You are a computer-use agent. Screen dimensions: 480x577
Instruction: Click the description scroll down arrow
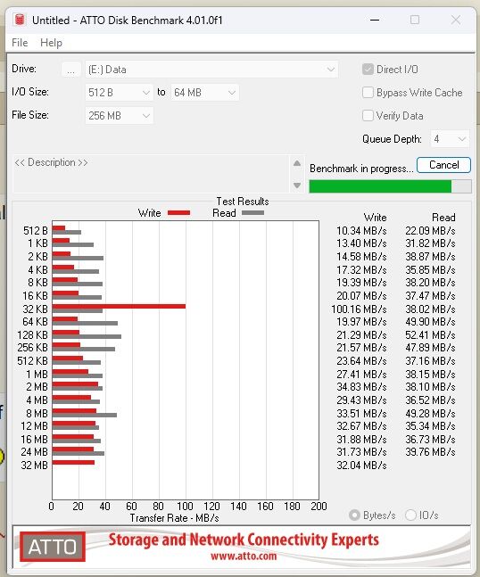pos(297,185)
